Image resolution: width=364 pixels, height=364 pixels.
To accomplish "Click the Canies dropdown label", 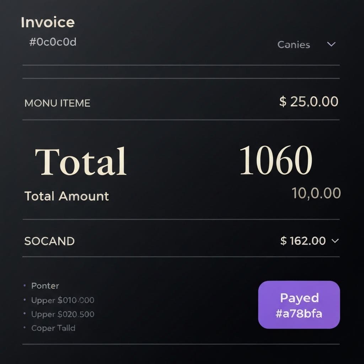I will [294, 45].
